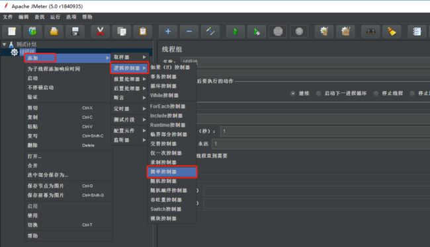Open the Function helper list icon

(417, 32)
